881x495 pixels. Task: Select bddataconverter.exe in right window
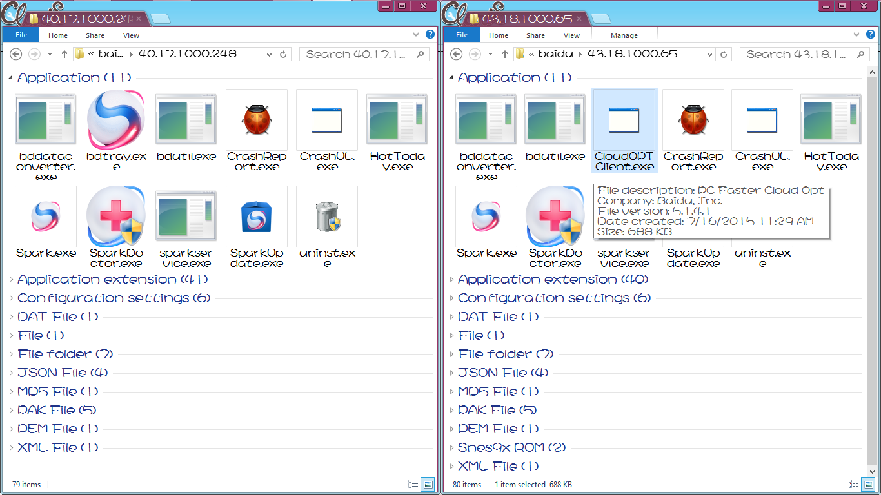[486, 138]
